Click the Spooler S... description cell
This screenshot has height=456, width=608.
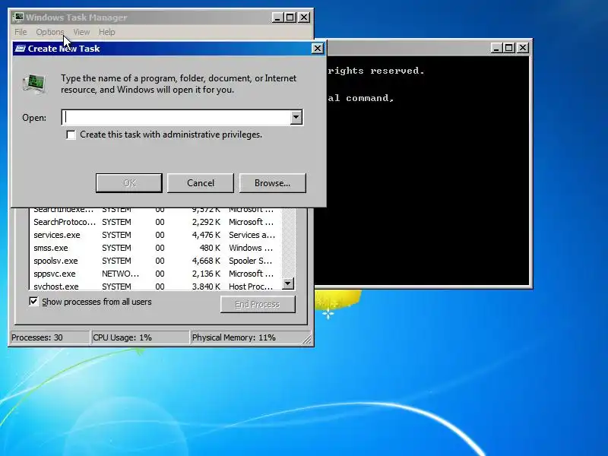pos(251,261)
